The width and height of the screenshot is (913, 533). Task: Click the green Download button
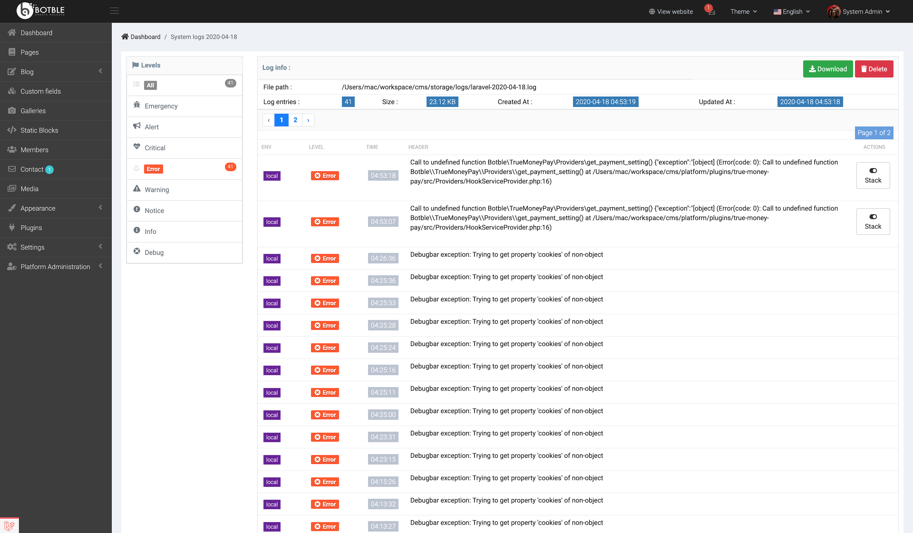pyautogui.click(x=827, y=69)
